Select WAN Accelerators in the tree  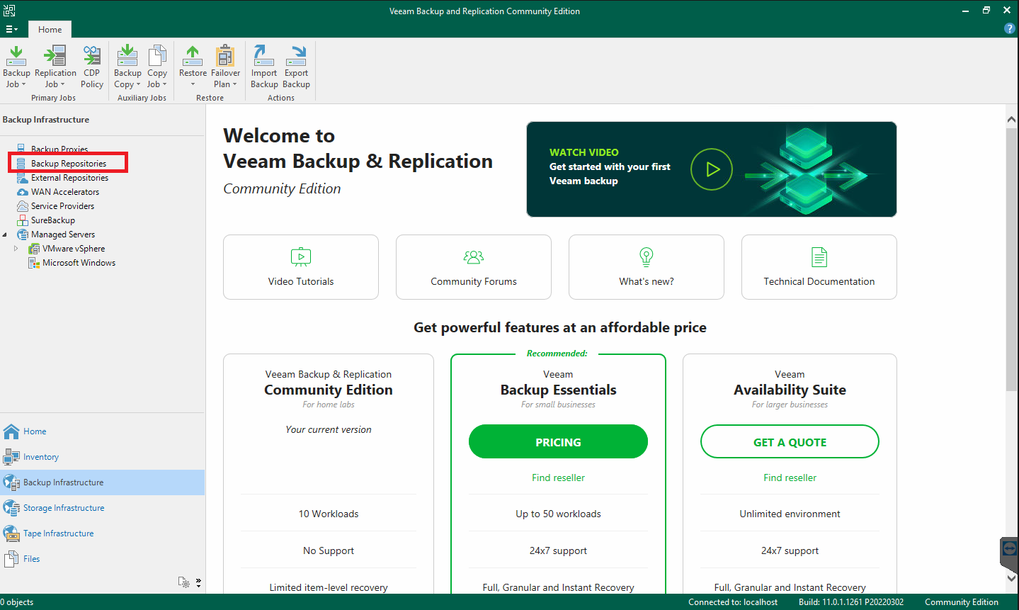point(65,192)
